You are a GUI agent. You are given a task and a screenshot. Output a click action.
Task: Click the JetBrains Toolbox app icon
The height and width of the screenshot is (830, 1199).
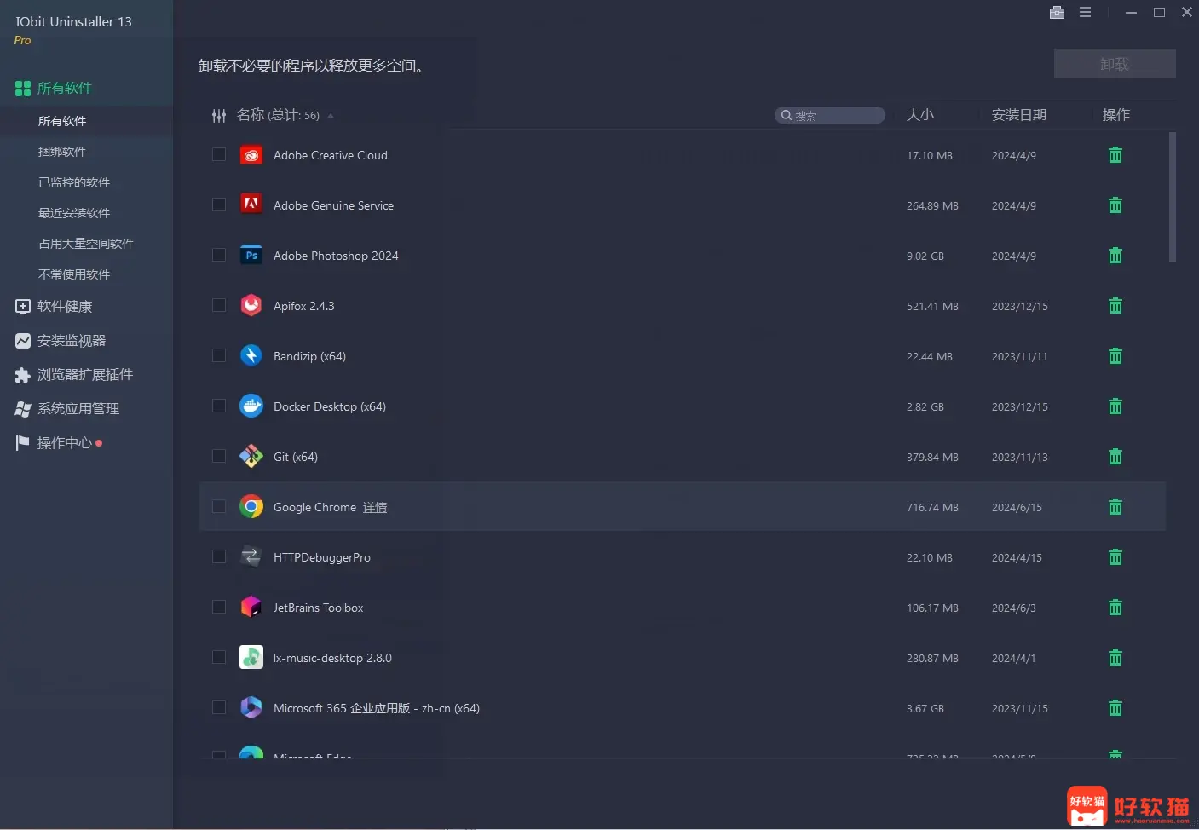tap(251, 608)
